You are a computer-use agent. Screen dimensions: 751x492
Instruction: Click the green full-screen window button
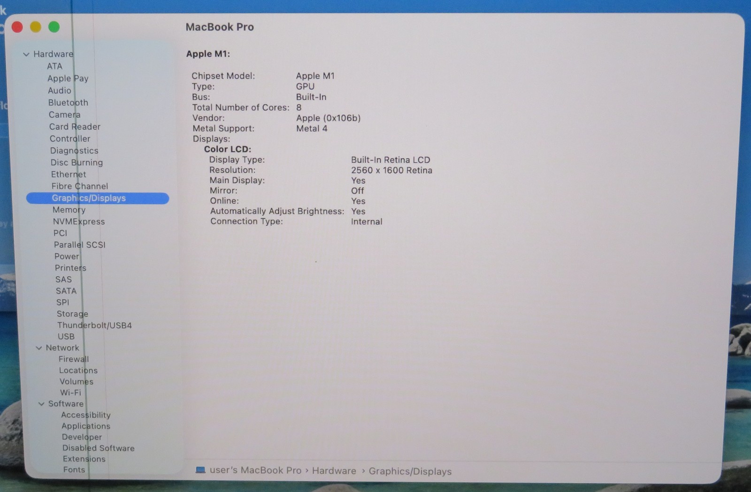click(54, 27)
